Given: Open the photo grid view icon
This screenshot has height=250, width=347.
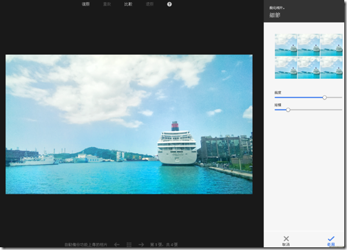Looking at the screenshot, I should [129, 245].
